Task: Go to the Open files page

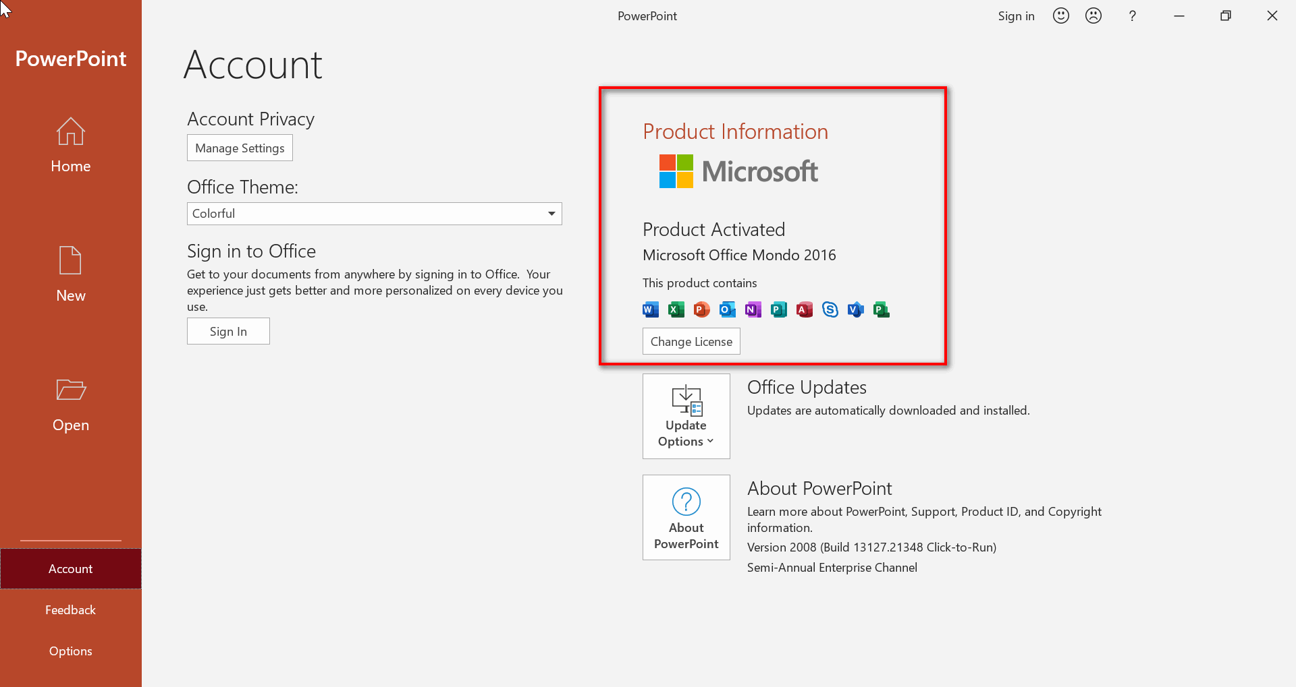Action: click(70, 404)
